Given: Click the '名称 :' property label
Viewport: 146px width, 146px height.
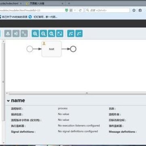Looking at the screenshot, I should (x=112, y=109).
